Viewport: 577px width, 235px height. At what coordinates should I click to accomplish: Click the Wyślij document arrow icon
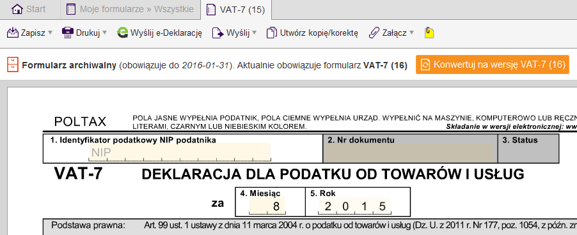click(x=218, y=33)
